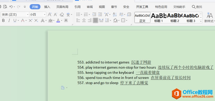The width and height of the screenshot is (215, 101).
Task: Open the paragraph dialog launcher
Action: 131,24
